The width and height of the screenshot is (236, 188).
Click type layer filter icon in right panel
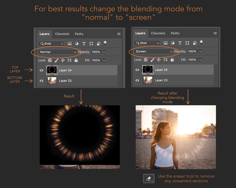pos(180,43)
